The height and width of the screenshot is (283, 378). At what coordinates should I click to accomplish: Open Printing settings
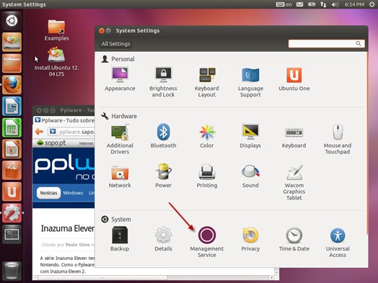click(207, 176)
